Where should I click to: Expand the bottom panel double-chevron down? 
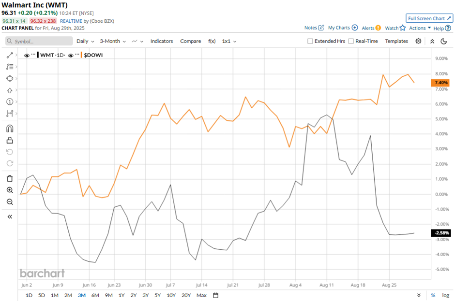419,295
